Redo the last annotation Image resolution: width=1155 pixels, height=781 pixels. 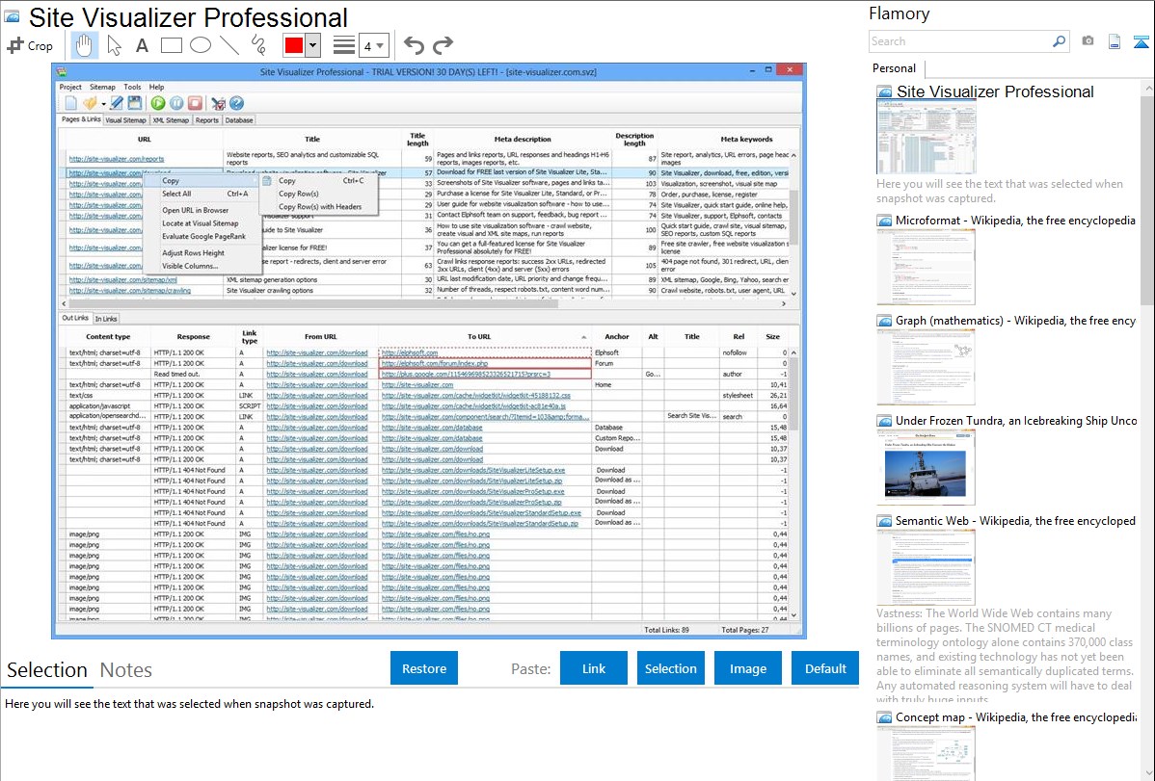pyautogui.click(x=443, y=45)
